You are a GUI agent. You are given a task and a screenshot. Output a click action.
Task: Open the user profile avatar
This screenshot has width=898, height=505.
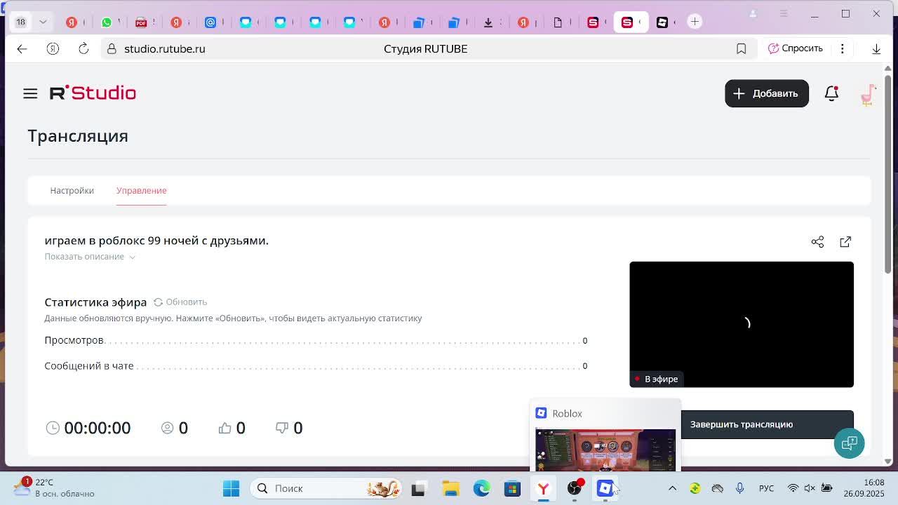869,93
